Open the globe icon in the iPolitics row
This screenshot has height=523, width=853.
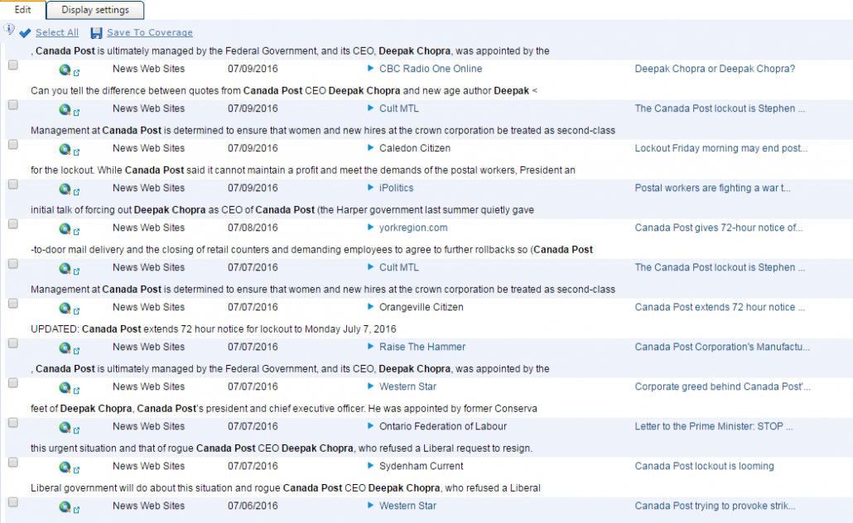coord(65,189)
